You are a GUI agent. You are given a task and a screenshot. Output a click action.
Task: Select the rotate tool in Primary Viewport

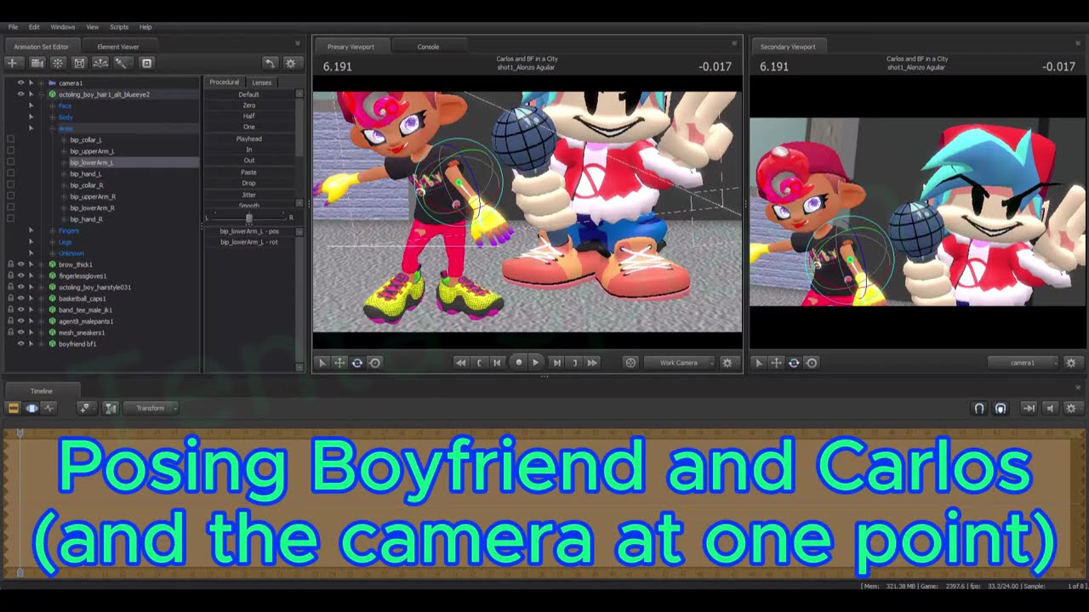[357, 363]
